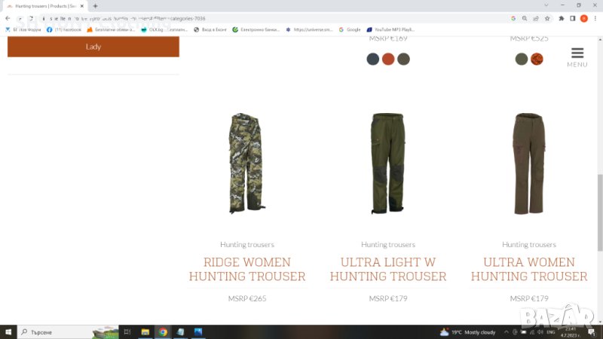Select the dark navy color swatch
Screen dimensions: 603x339
(x=372, y=59)
